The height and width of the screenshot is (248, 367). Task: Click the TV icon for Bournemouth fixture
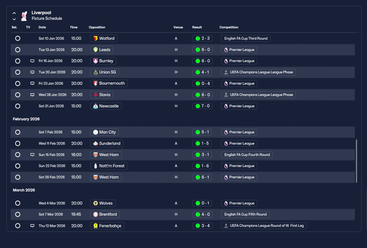coord(32,84)
